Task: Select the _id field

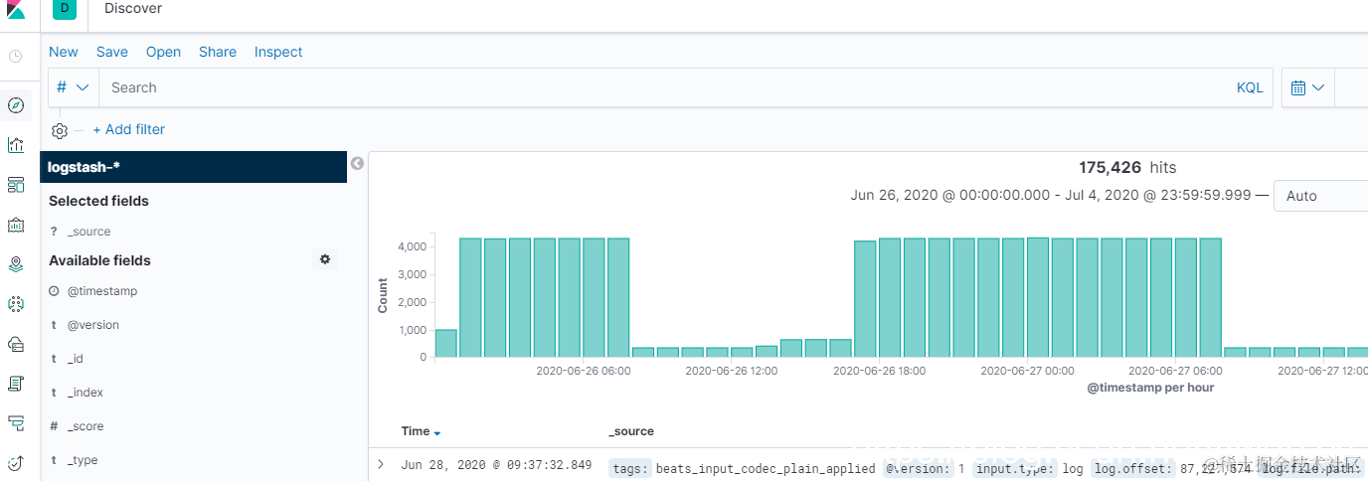Action: [76, 359]
